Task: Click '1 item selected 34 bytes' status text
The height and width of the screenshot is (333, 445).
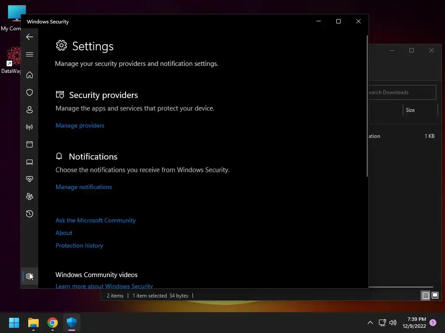Action: click(160, 296)
